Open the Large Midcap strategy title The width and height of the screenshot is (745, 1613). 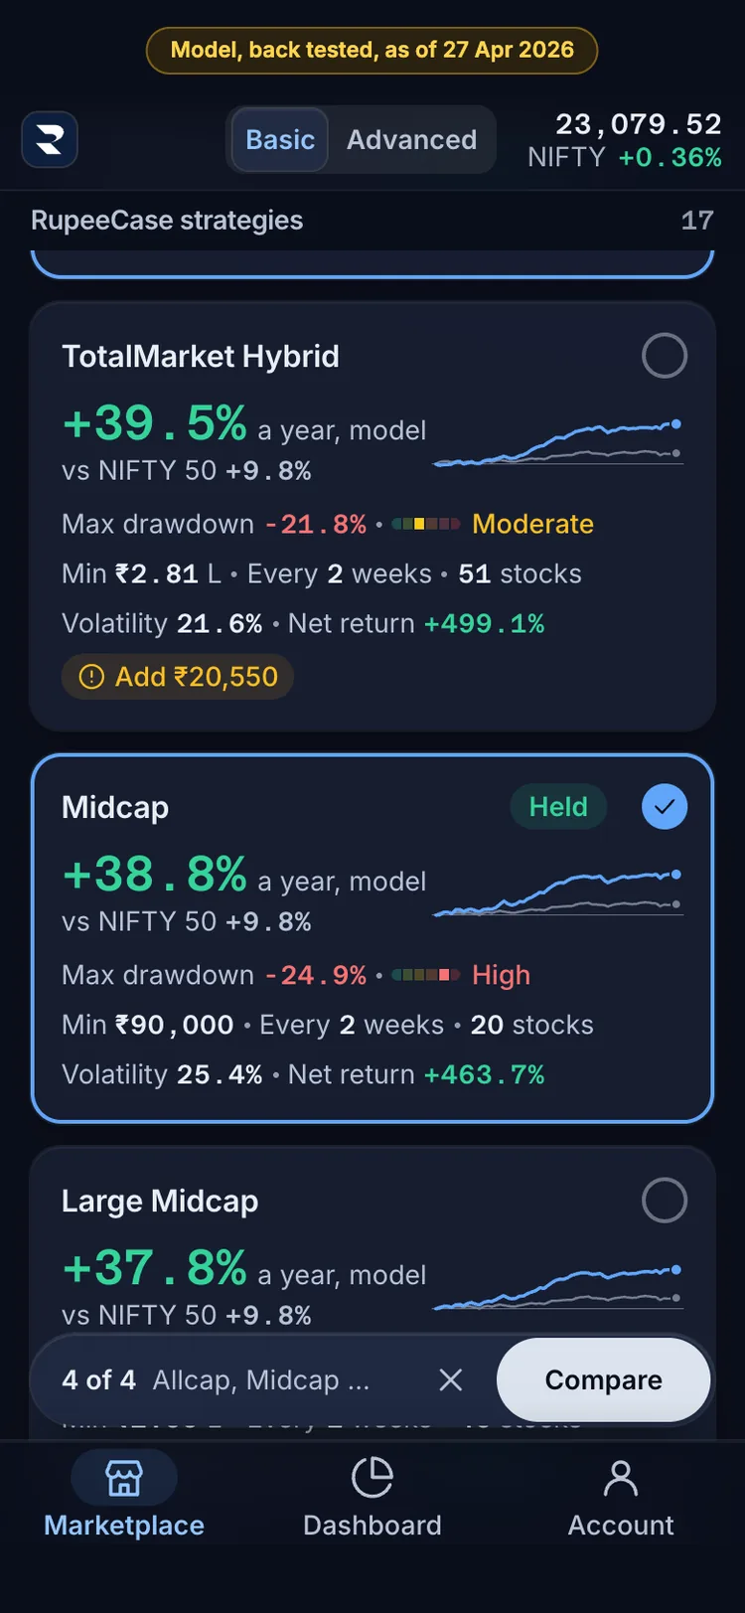tap(160, 1201)
